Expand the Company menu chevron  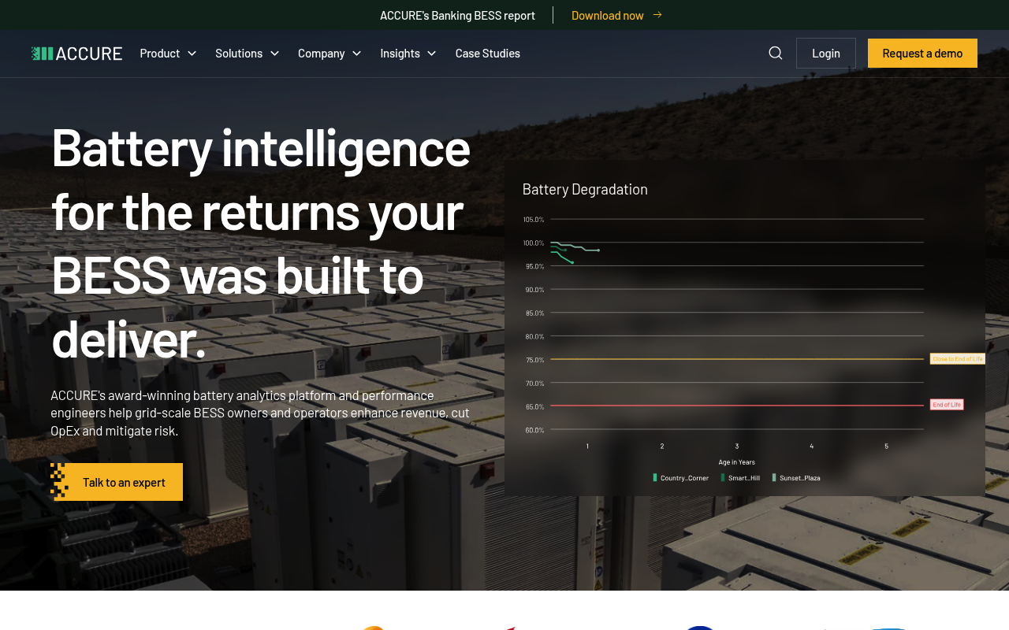click(356, 54)
